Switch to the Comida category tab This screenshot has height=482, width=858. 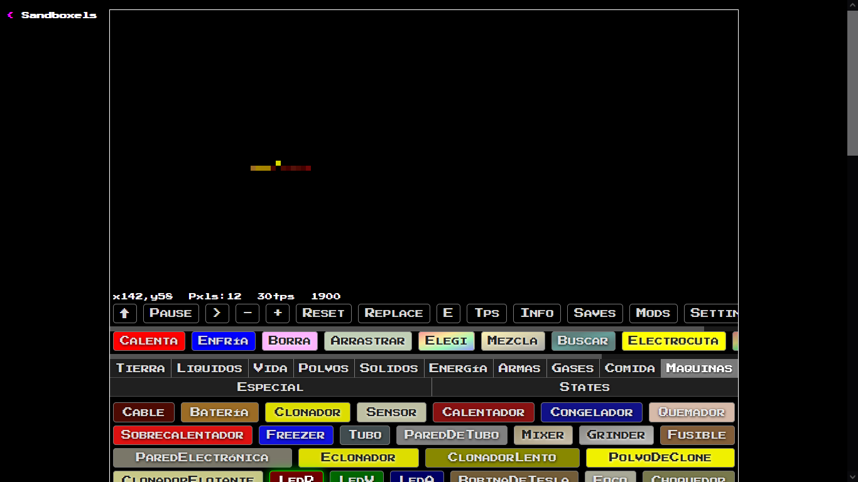coord(630,368)
